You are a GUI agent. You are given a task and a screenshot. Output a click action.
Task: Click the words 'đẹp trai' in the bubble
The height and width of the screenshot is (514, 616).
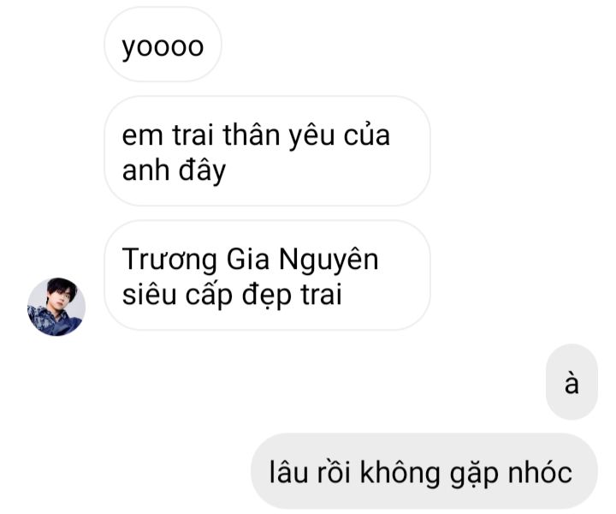click(292, 295)
